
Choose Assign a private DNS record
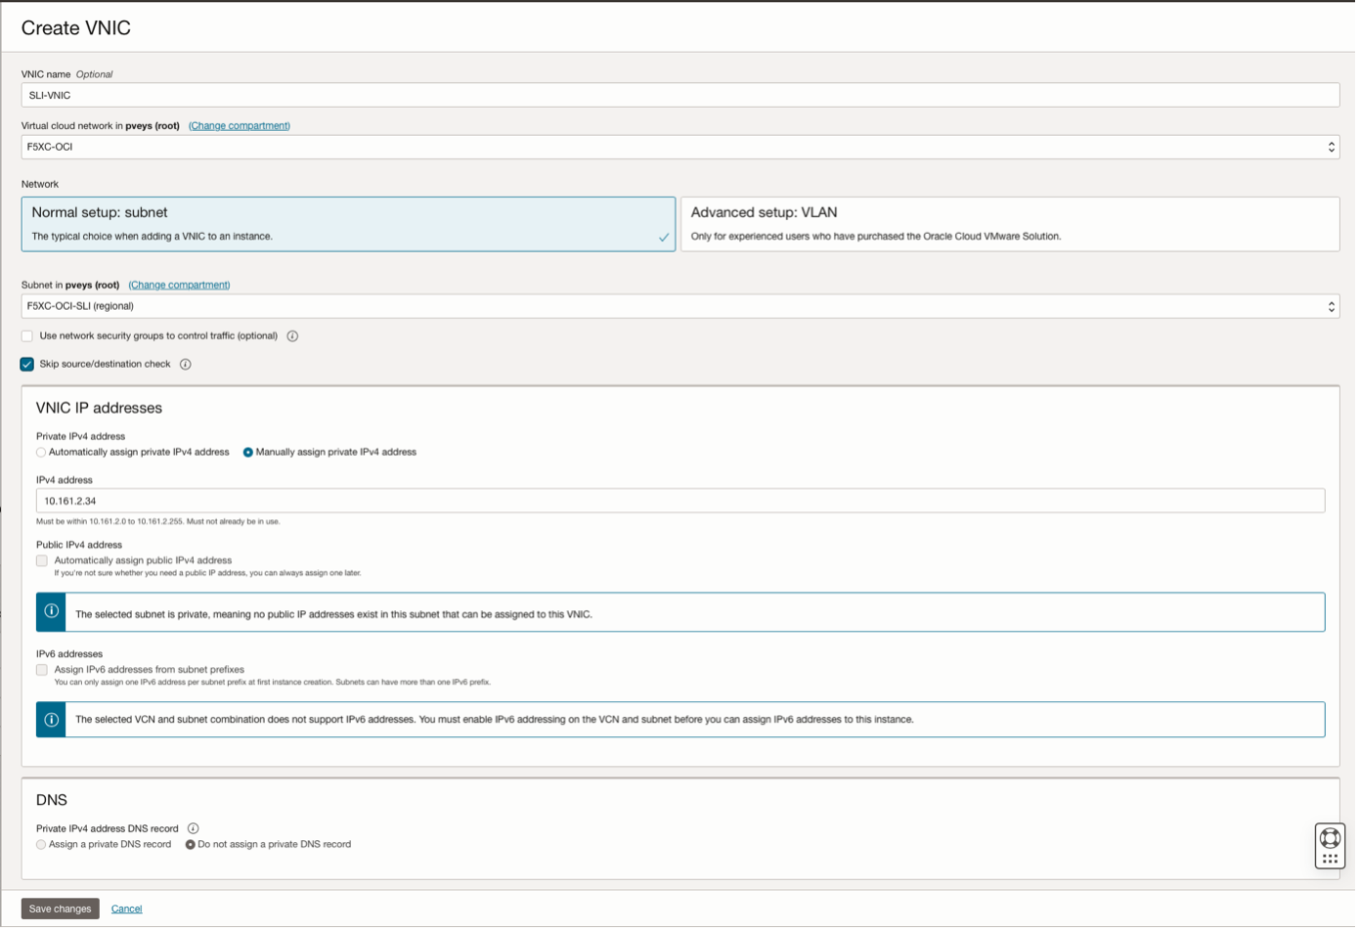[40, 844]
